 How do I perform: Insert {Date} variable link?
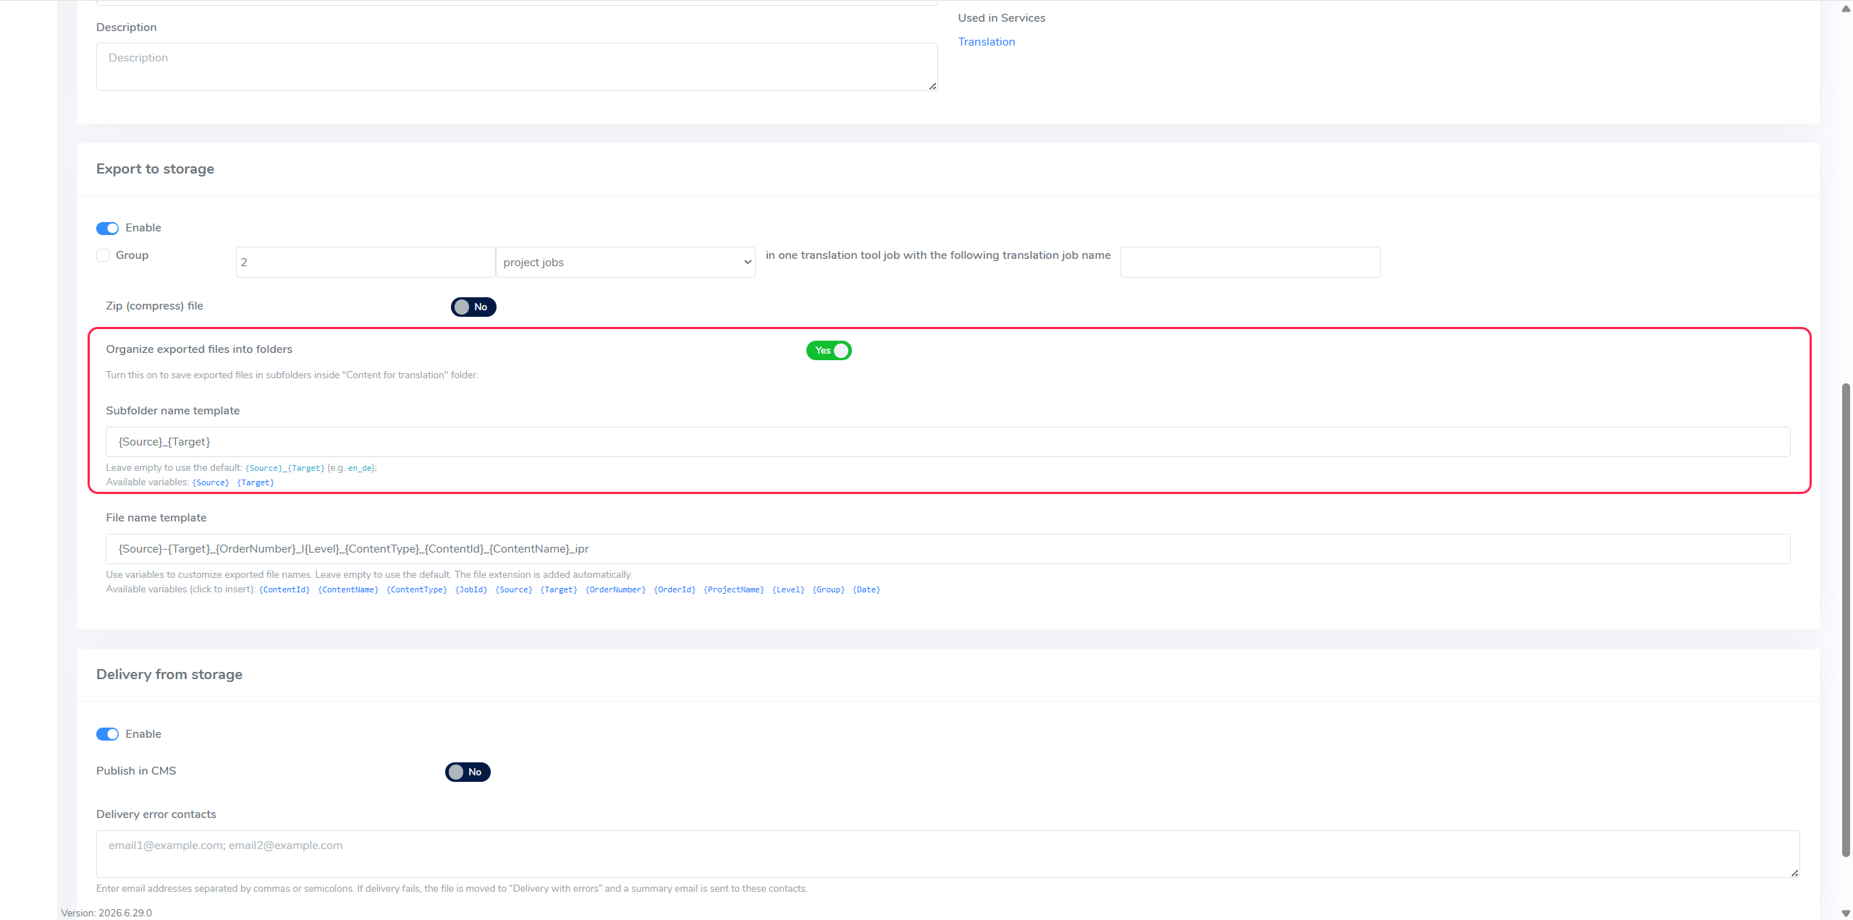tap(866, 590)
